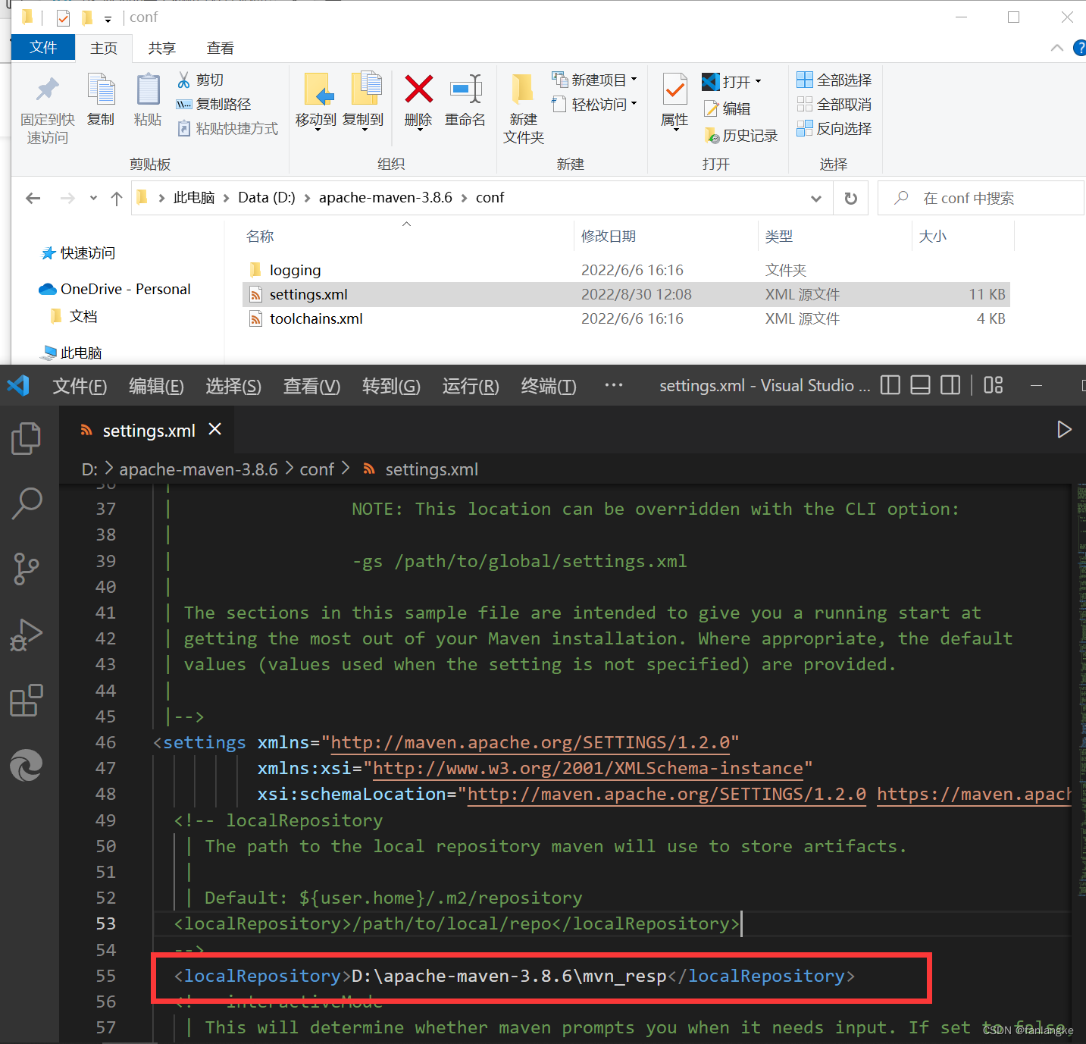Click Invert selection in ribbon
The image size is (1086, 1044).
(x=834, y=128)
